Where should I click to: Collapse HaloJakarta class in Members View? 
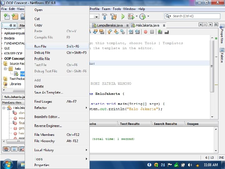[4, 108]
